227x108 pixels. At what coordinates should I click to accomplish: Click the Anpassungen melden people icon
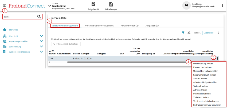(x=5, y=41)
